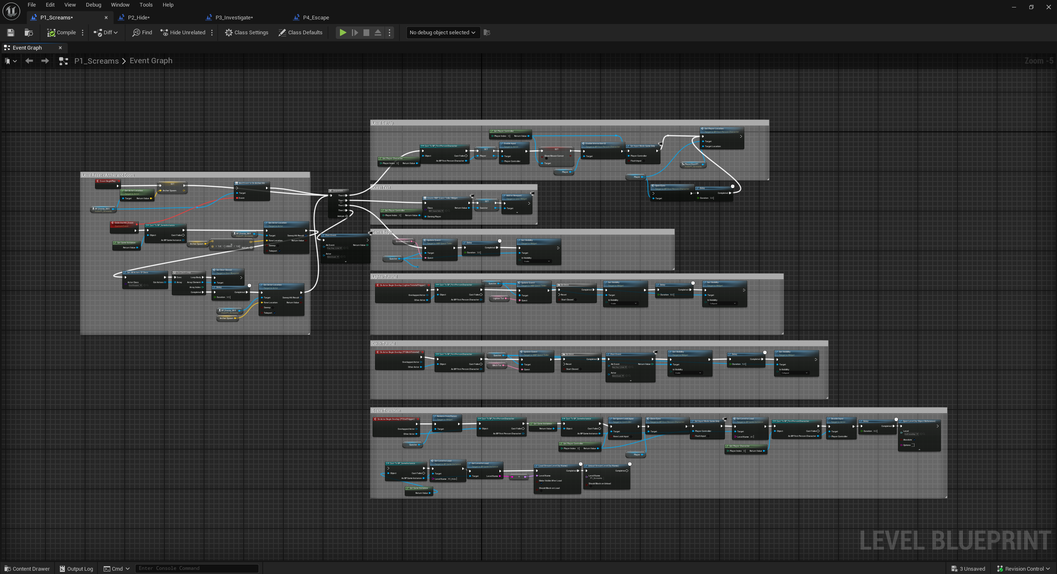Open the Tools menu
This screenshot has height=574, width=1057.
pos(146,5)
